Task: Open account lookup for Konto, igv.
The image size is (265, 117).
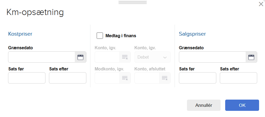Action: [x=125, y=57]
